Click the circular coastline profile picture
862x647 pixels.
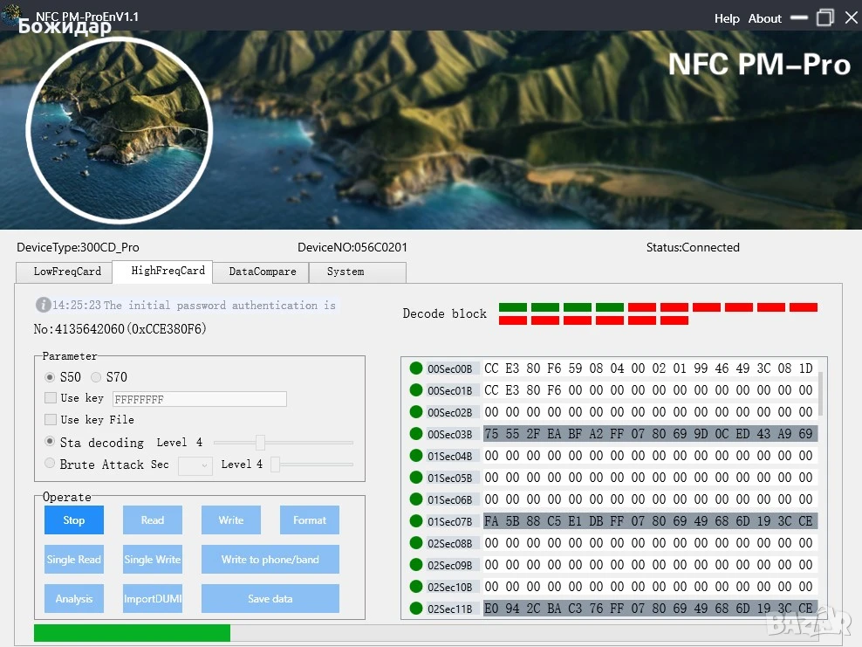coord(120,130)
